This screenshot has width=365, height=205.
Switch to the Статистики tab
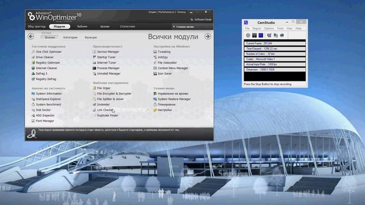coord(127,27)
